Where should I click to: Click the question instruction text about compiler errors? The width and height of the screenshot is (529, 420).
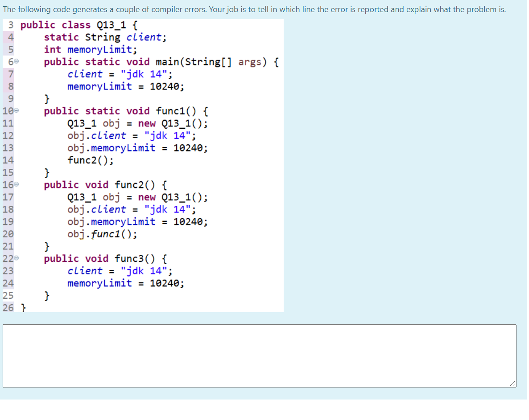254,9
